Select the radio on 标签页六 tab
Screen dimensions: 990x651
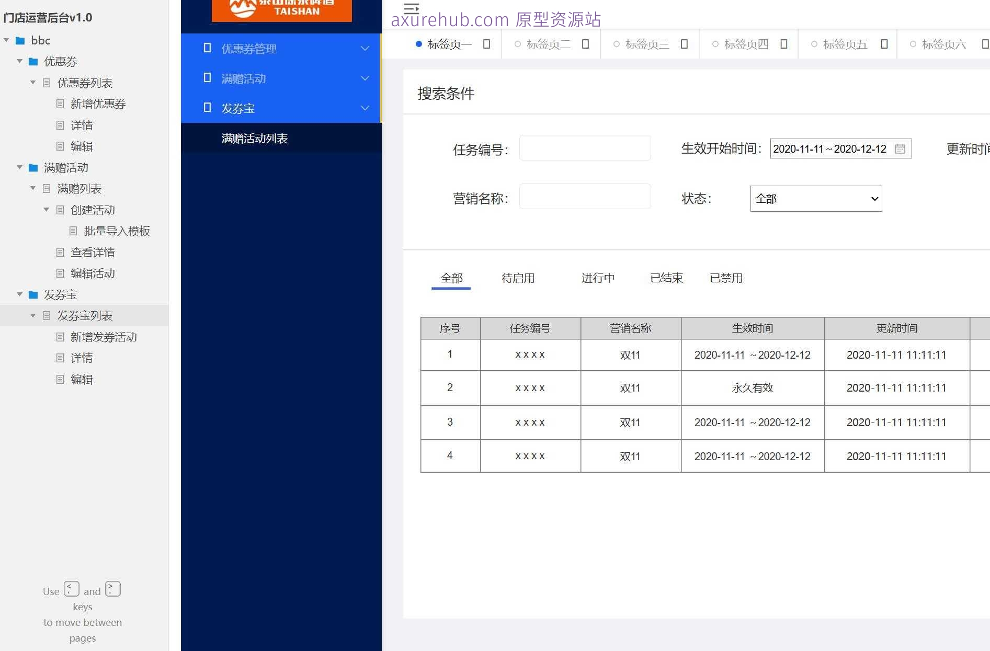pyautogui.click(x=913, y=44)
